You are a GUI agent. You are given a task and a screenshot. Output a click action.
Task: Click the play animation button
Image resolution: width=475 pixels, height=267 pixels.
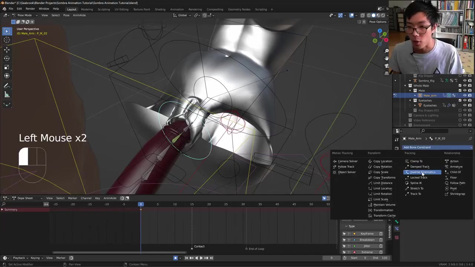201,258
